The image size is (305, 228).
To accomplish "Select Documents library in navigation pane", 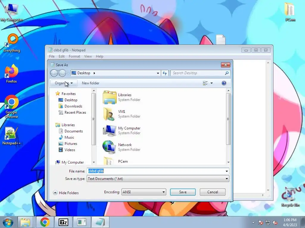I will [71, 131].
